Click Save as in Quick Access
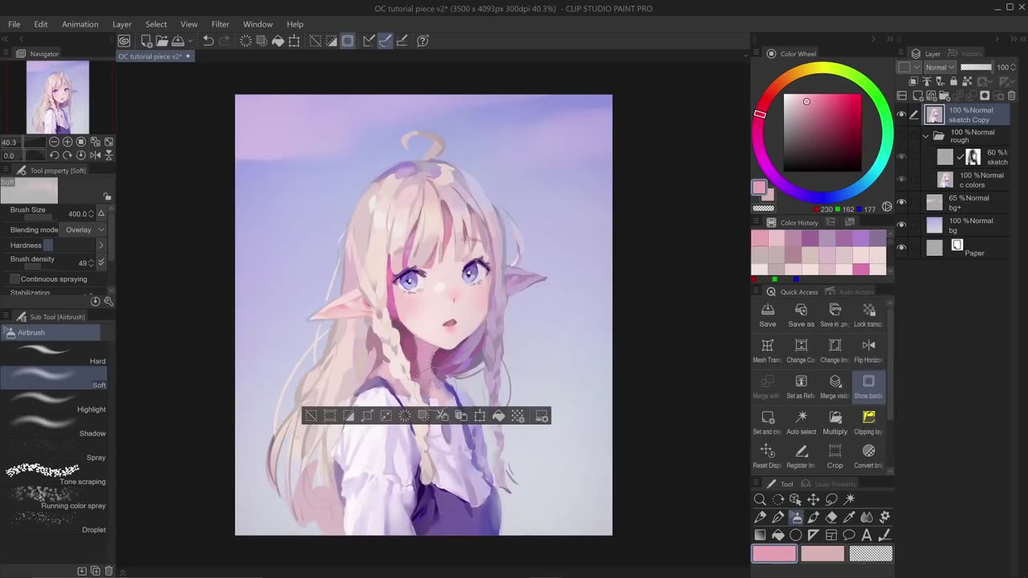The image size is (1028, 578). [801, 315]
